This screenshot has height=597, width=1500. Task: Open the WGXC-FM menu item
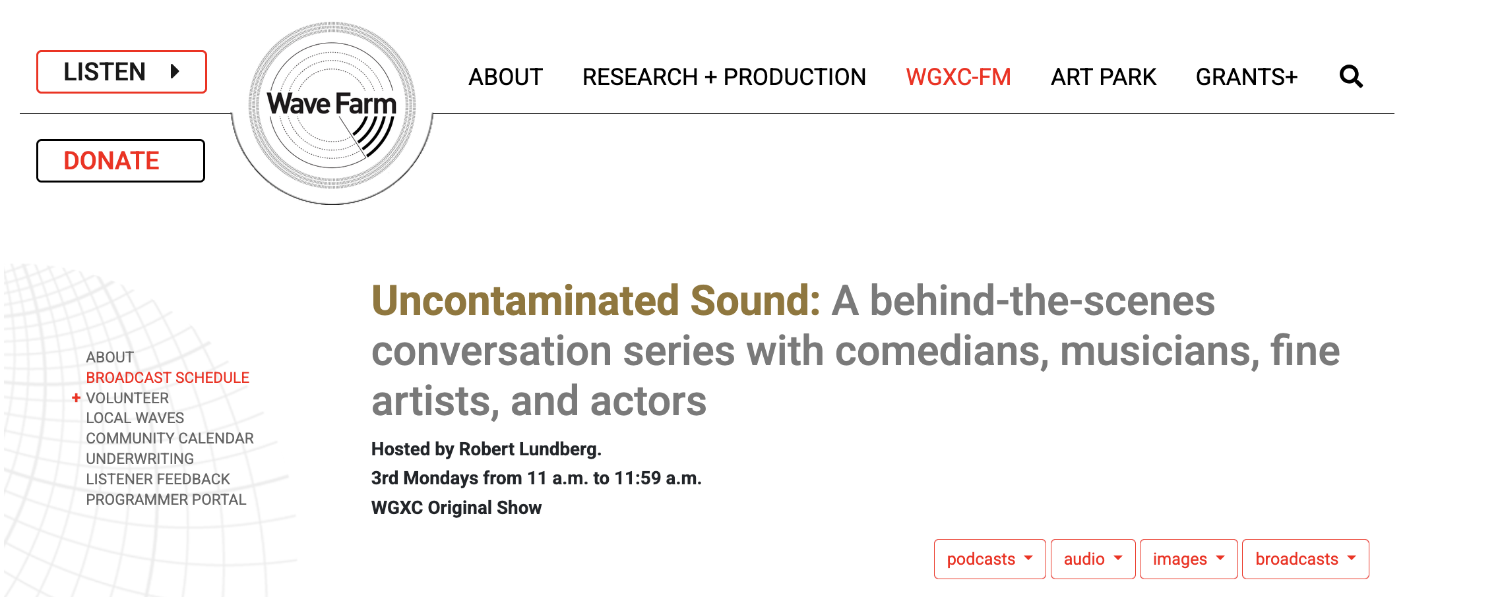pyautogui.click(x=958, y=77)
